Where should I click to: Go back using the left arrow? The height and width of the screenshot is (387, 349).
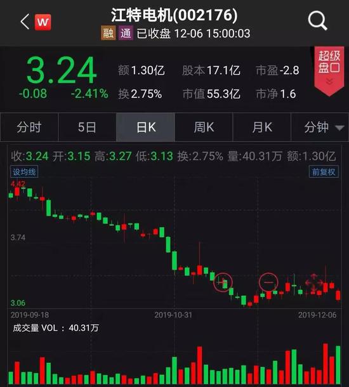click(25, 22)
